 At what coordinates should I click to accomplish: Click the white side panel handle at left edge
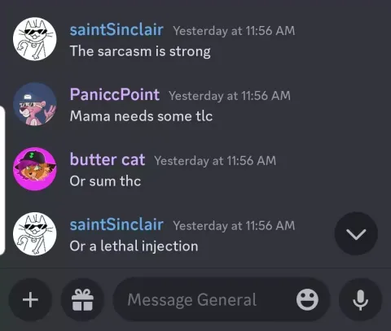2,181
